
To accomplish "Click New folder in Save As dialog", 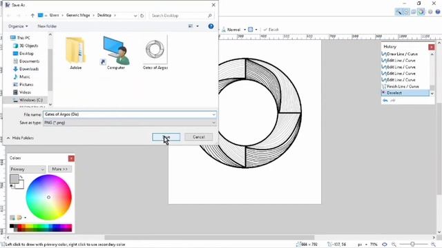I will pos(47,26).
